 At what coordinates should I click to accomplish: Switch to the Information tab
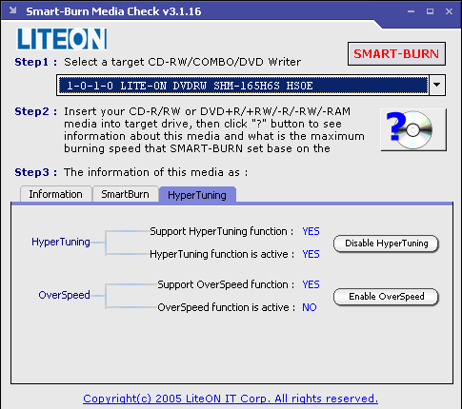(56, 194)
